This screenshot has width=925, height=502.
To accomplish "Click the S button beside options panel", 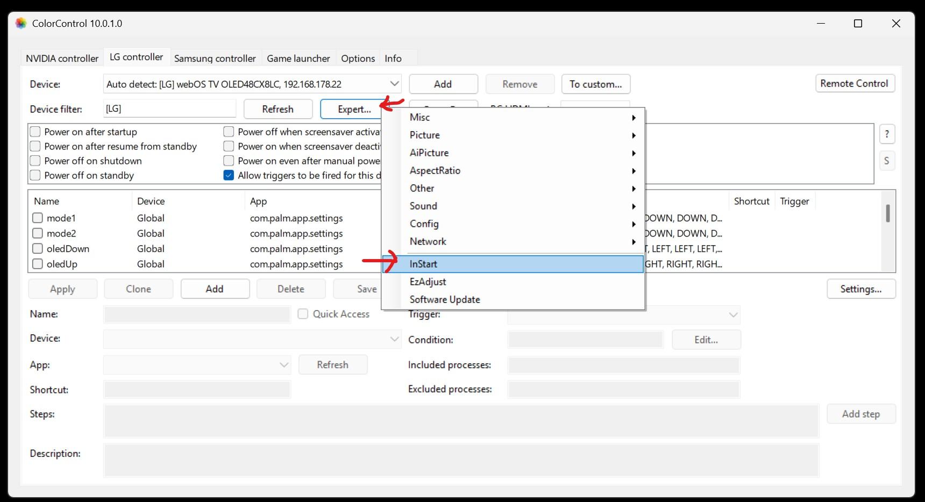I will 887,161.
